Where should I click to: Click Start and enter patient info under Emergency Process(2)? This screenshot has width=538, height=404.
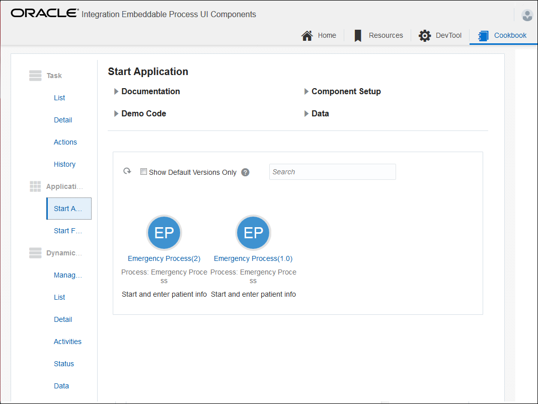tap(164, 294)
